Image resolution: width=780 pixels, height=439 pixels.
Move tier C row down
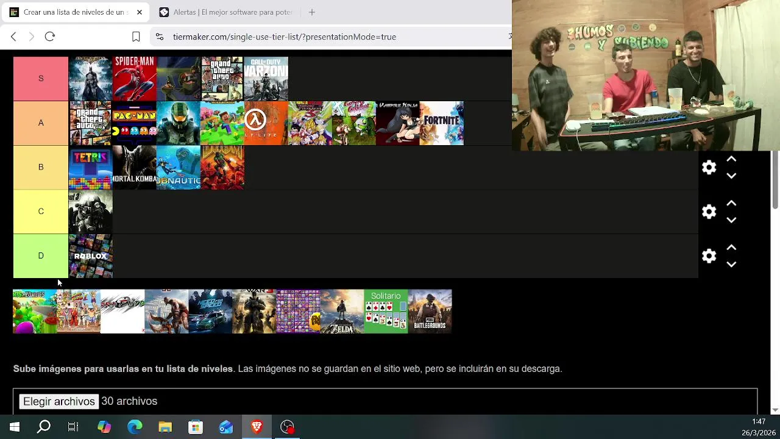tap(731, 220)
